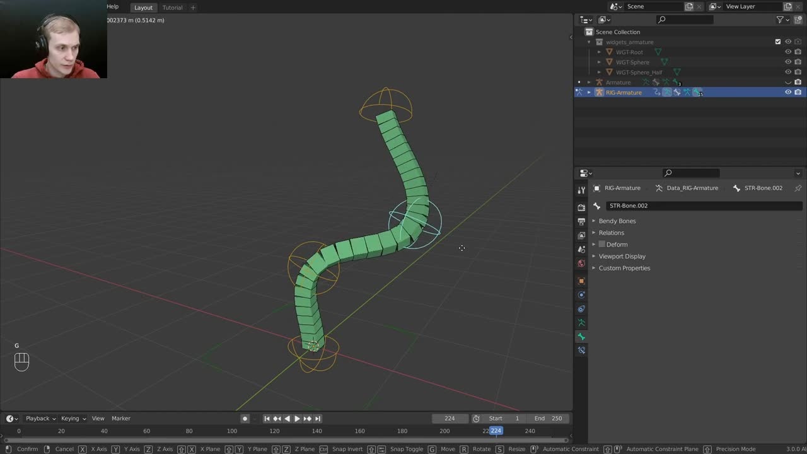The image size is (807, 454).
Task: Open the Object Data armature properties tab
Action: pyautogui.click(x=581, y=323)
